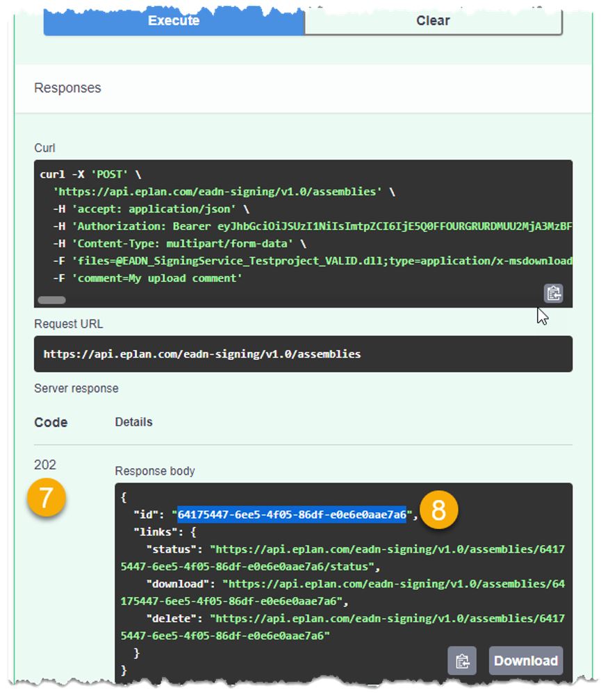Viewport: 601px width, 693px height.
Task: Click the 202 response code
Action: (45, 465)
